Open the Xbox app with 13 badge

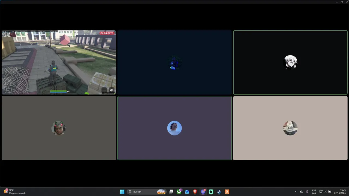click(179, 192)
